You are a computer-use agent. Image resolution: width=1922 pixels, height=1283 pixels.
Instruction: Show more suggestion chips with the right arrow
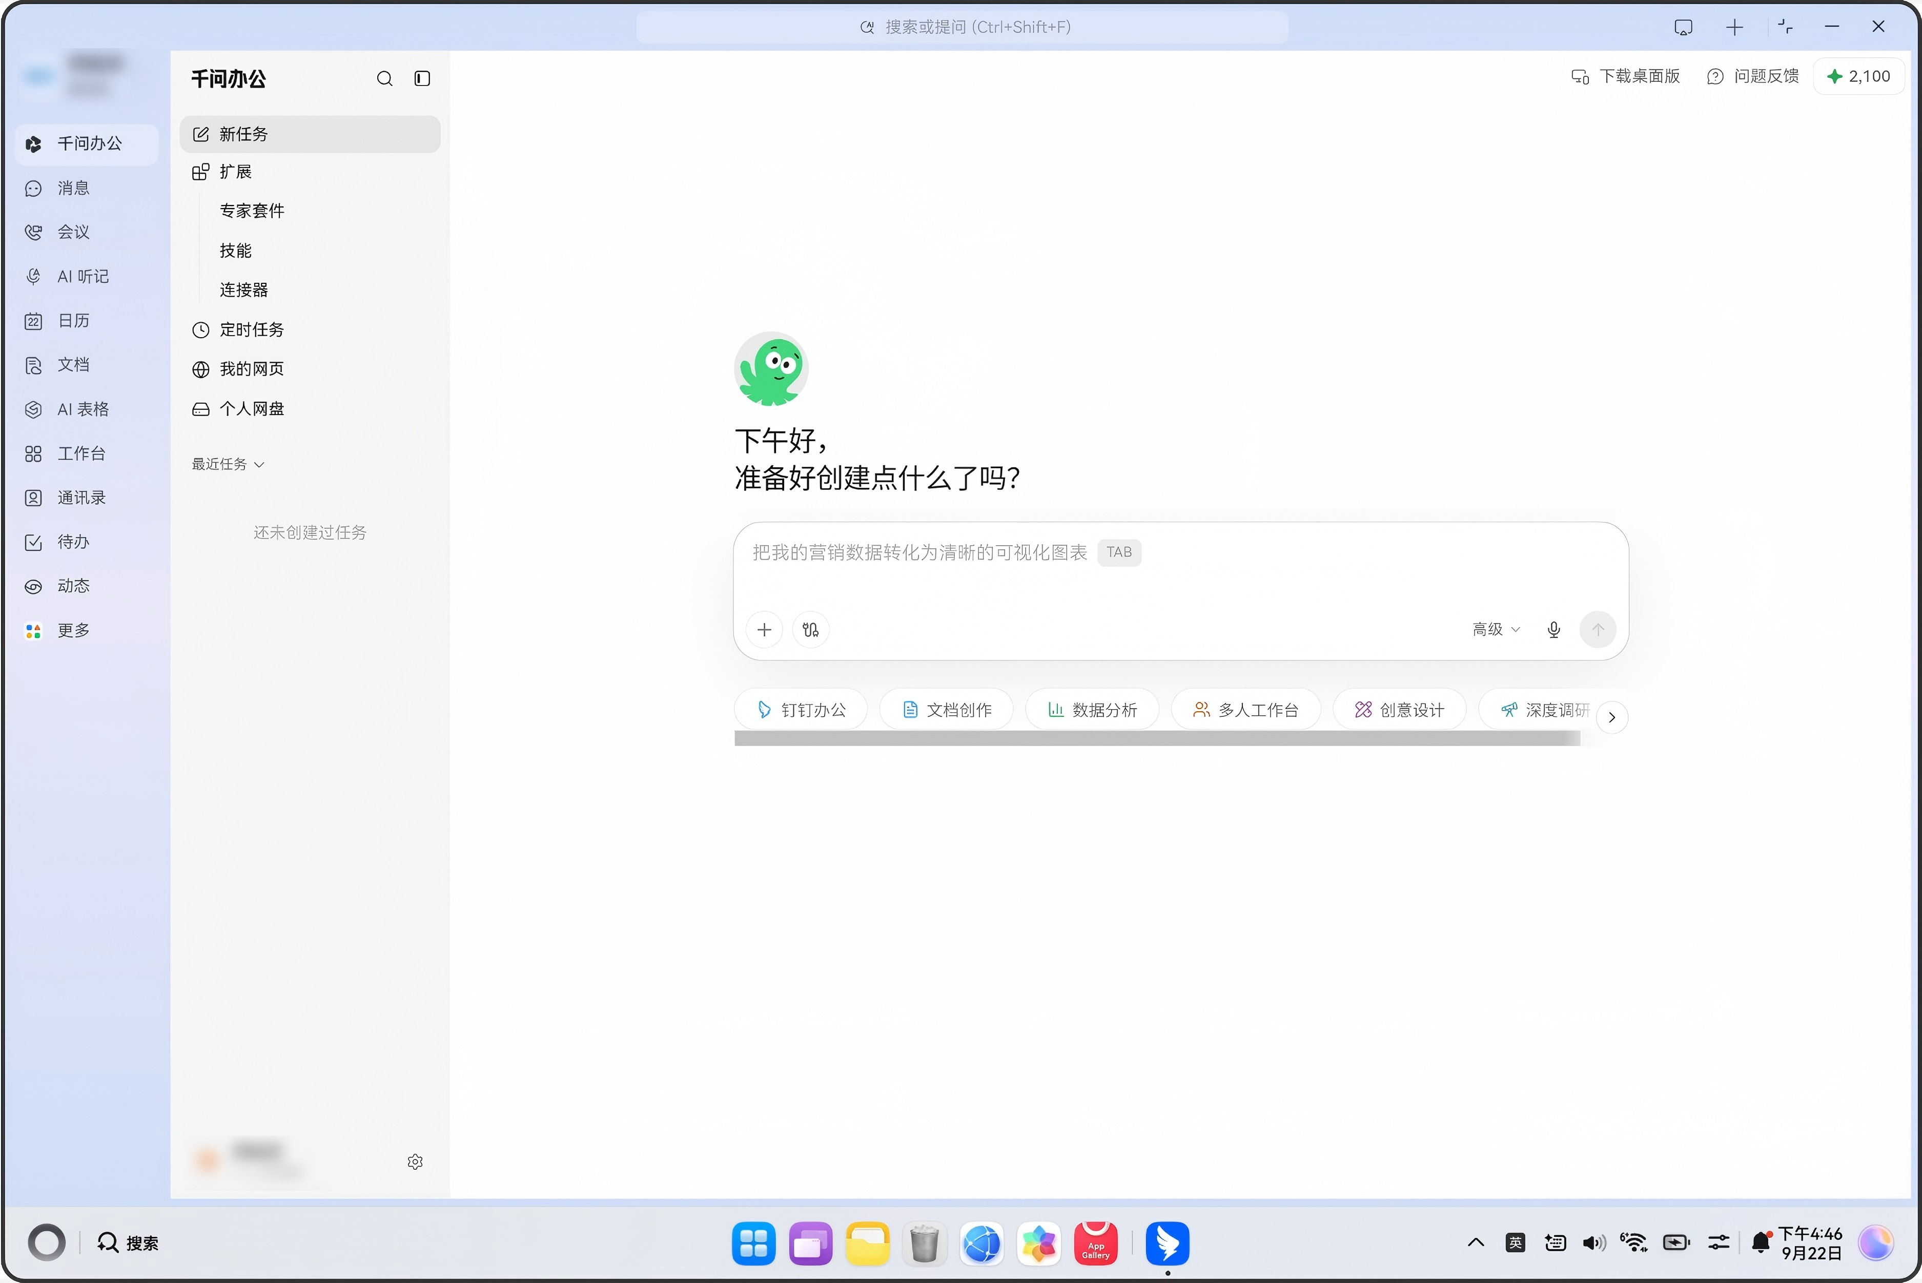(x=1612, y=718)
